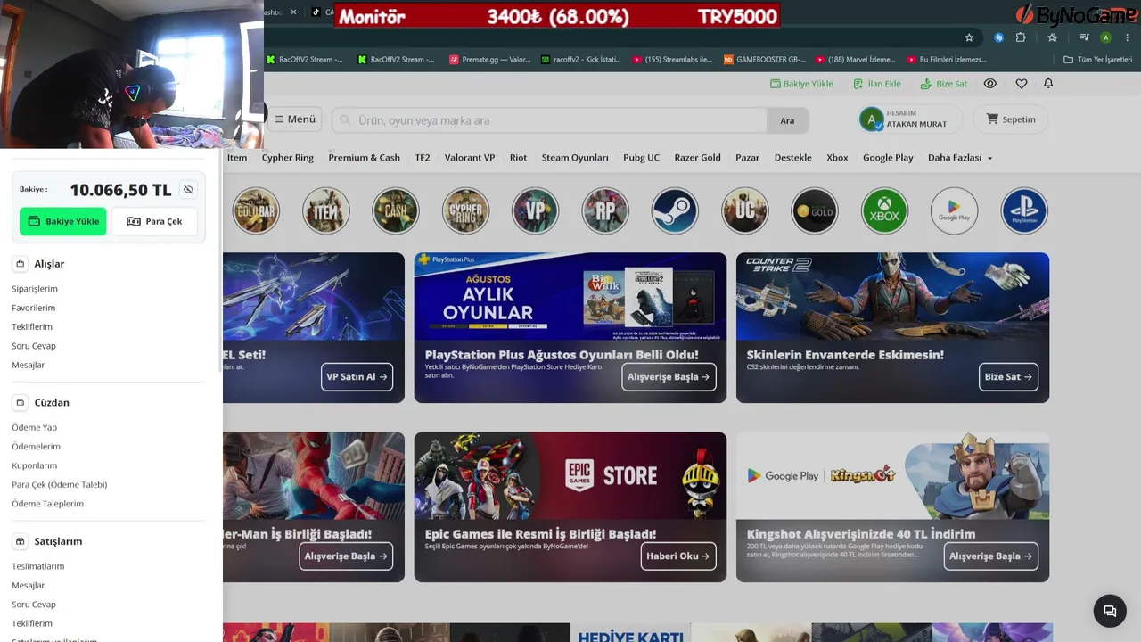Click the Chrome profile avatar icon
Viewport: 1141px width, 642px height.
tap(1105, 37)
